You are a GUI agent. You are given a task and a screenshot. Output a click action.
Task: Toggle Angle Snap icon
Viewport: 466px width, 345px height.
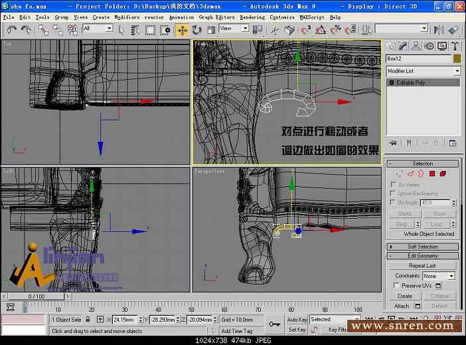pyautogui.click(x=321, y=30)
